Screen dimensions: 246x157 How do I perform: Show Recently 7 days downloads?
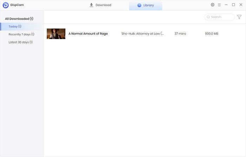21,34
